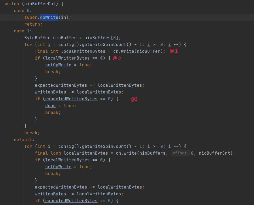Click the nioBufferCnt variable in the switch statement

tap(40, 4)
